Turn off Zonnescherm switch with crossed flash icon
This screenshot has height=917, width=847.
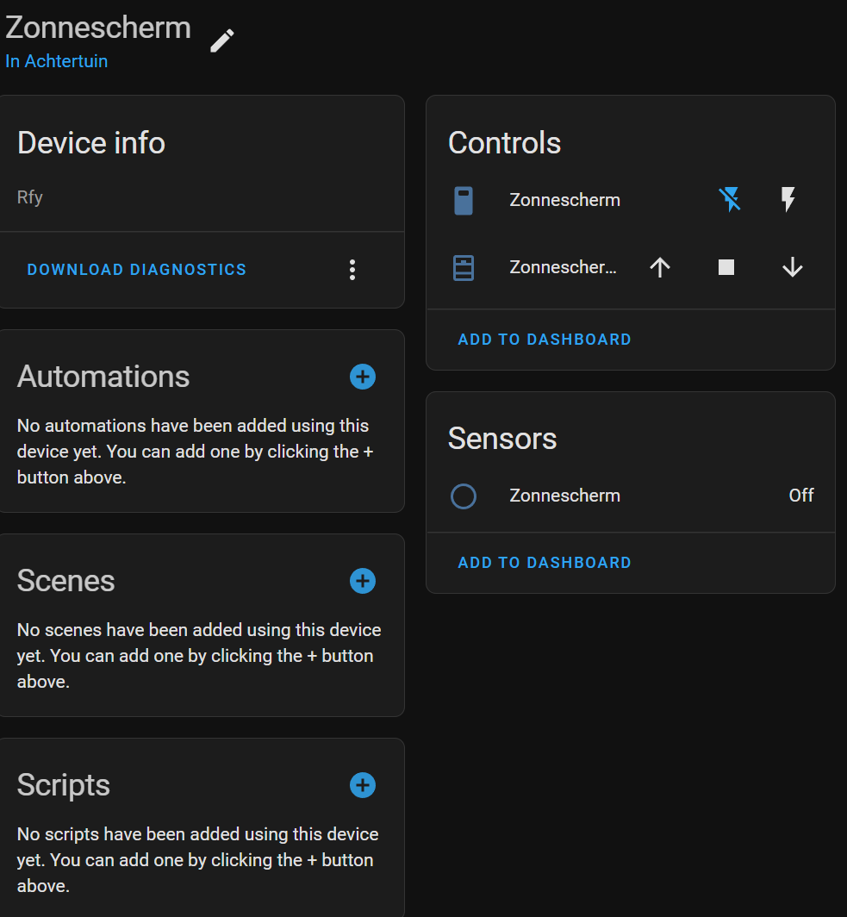click(x=730, y=199)
